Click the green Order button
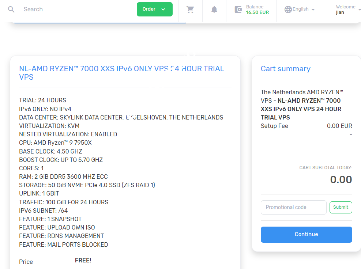The width and height of the screenshot is (361, 269). (150, 9)
